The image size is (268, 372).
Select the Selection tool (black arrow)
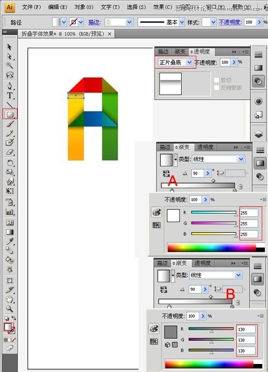pos(10,47)
